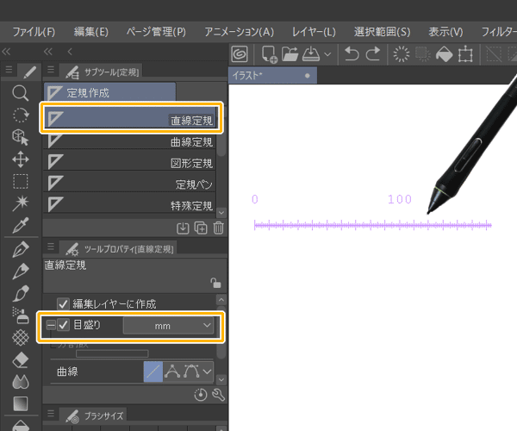Open the 編集(E) menu
Screen dimensions: 517x431
(91, 32)
